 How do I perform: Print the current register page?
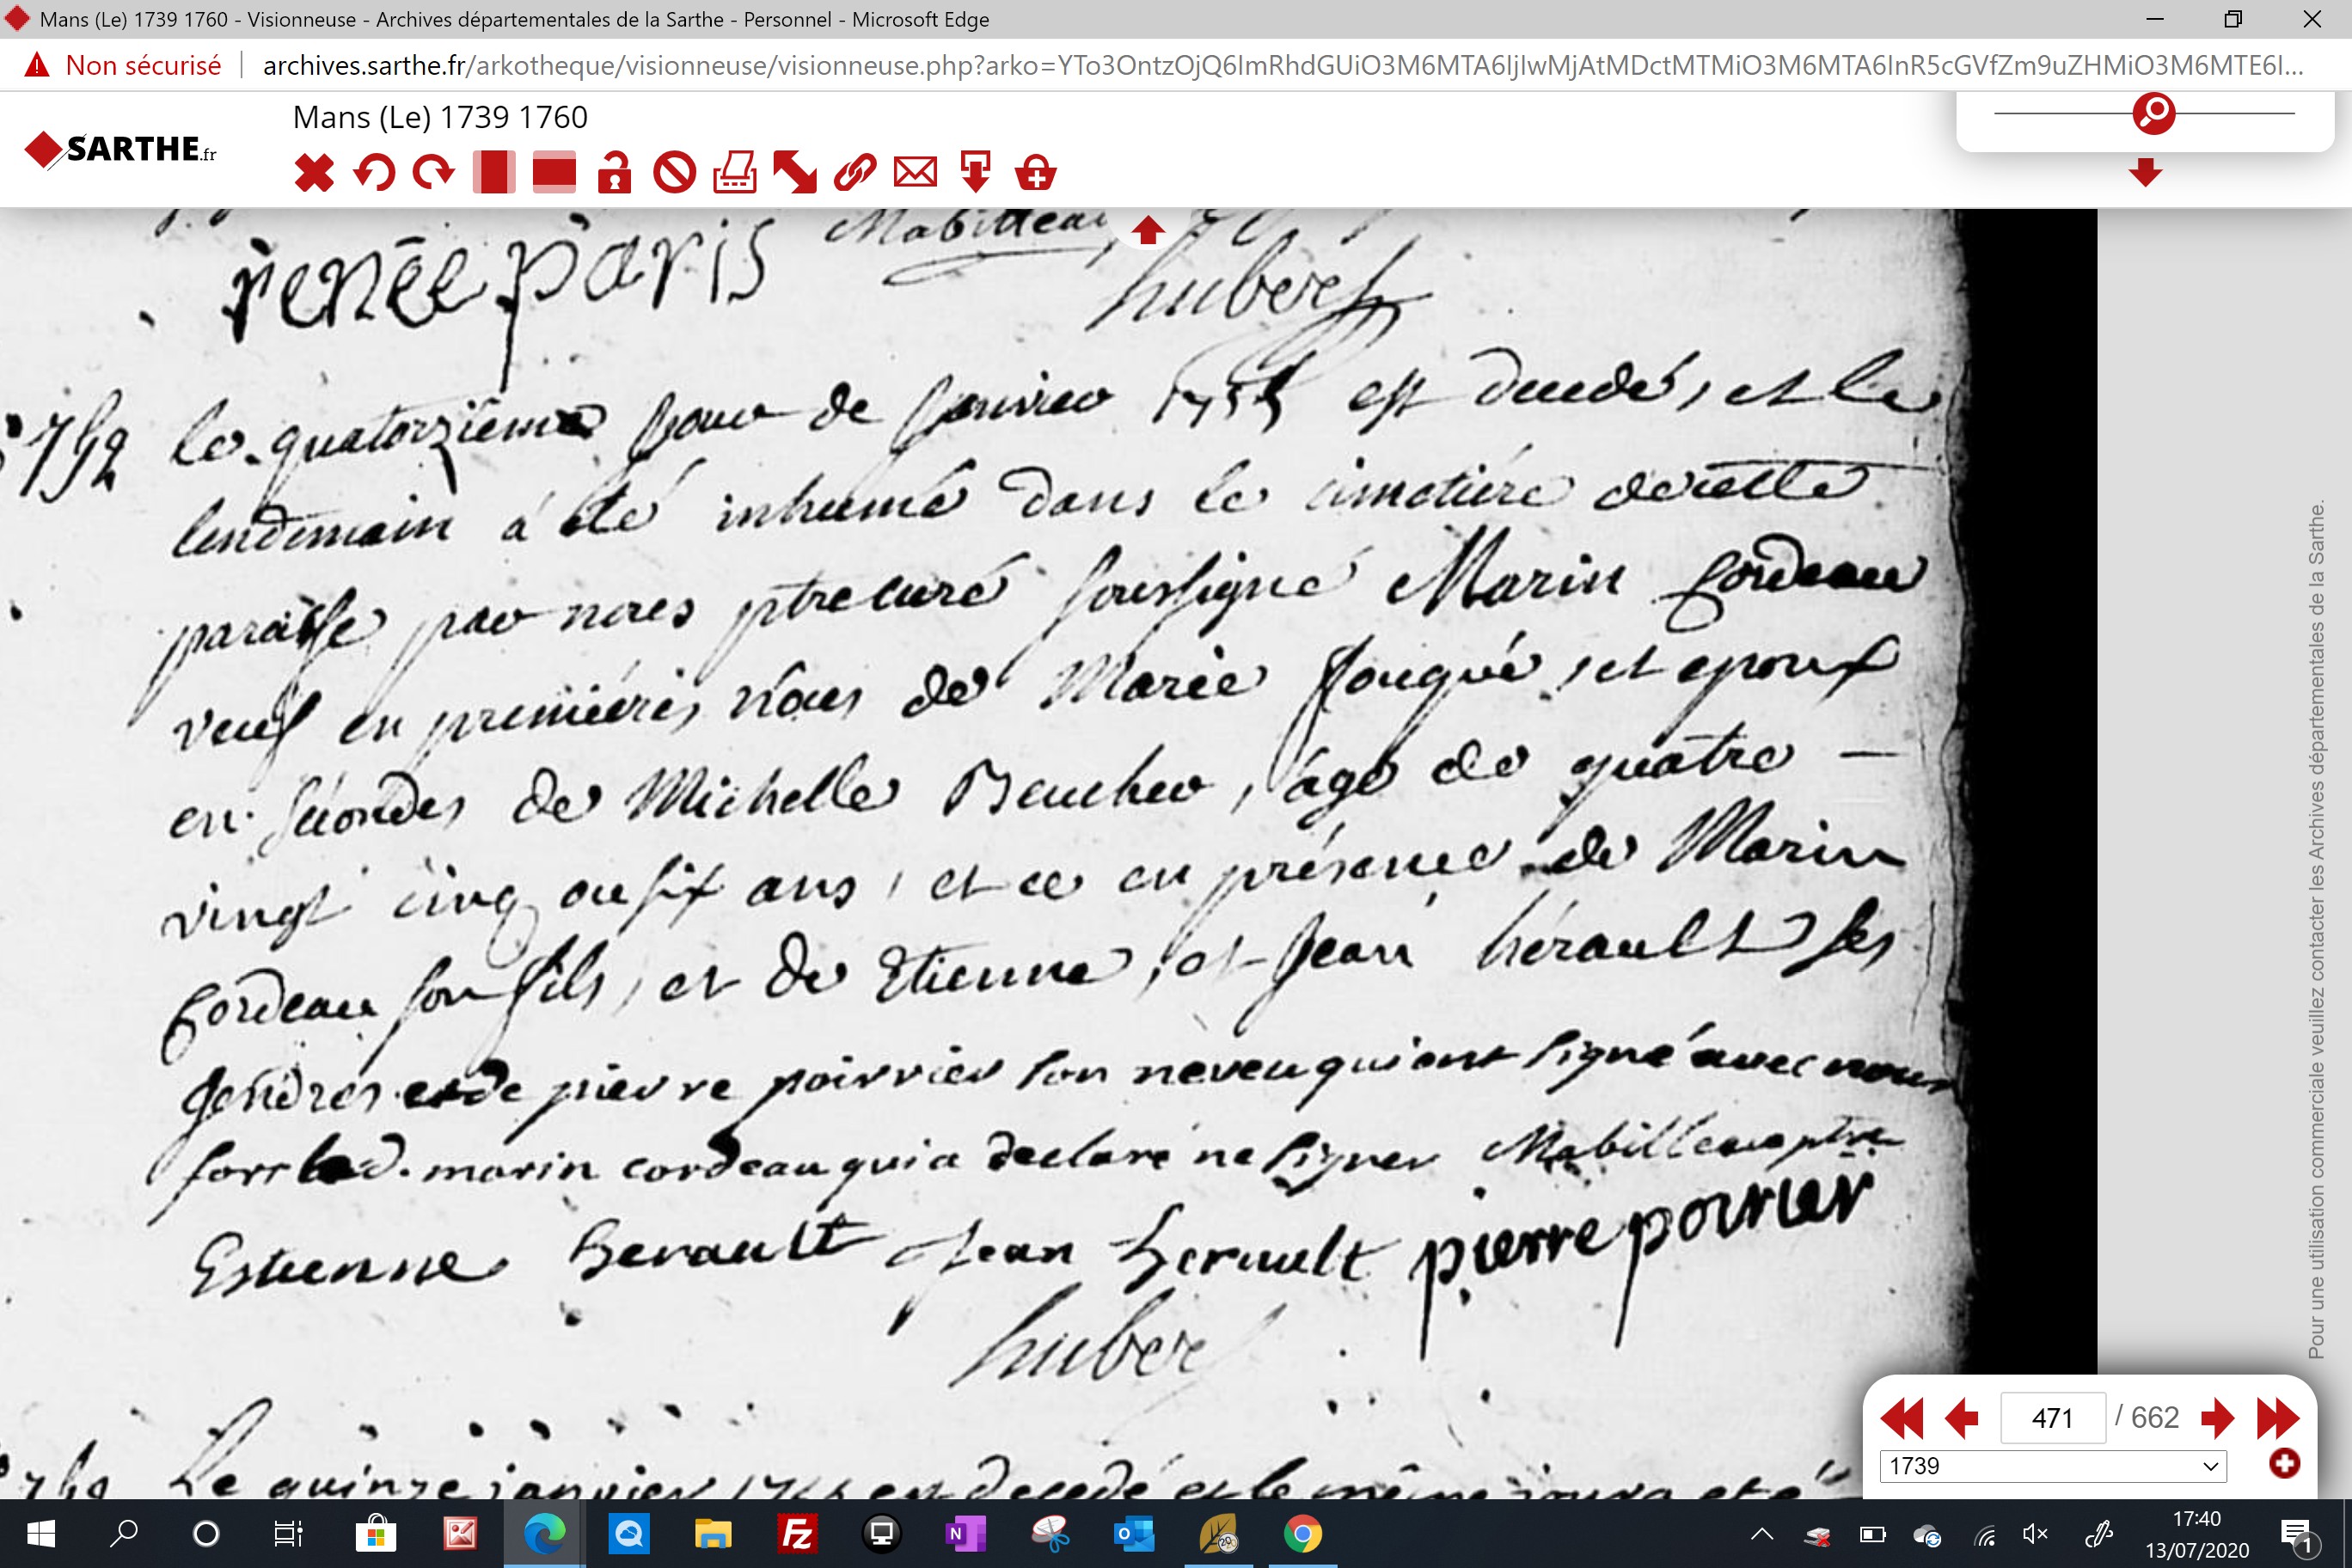[734, 173]
